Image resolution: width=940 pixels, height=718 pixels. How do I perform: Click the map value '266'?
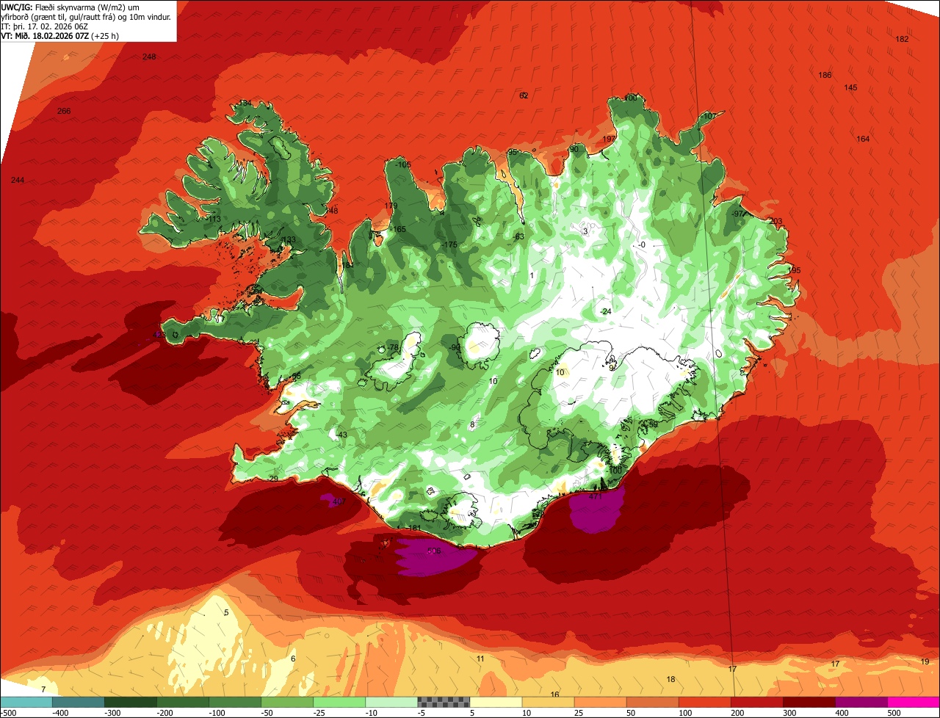coord(64,111)
